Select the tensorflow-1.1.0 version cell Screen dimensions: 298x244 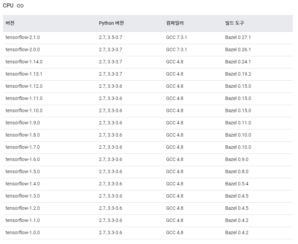point(23,221)
